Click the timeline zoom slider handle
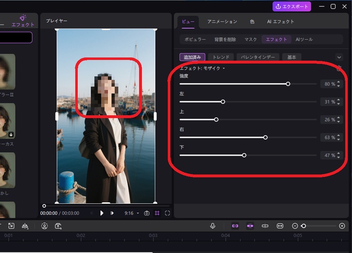 click(x=303, y=226)
